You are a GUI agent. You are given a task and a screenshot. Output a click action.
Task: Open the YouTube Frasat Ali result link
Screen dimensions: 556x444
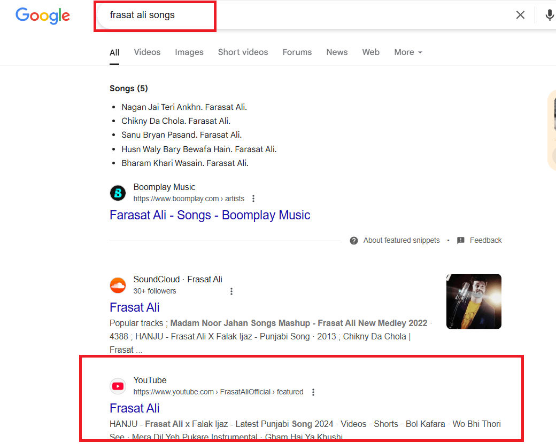[134, 408]
